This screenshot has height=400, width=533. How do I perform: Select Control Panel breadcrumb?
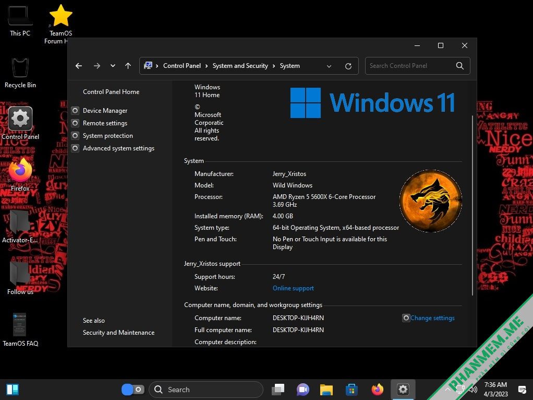coord(182,66)
